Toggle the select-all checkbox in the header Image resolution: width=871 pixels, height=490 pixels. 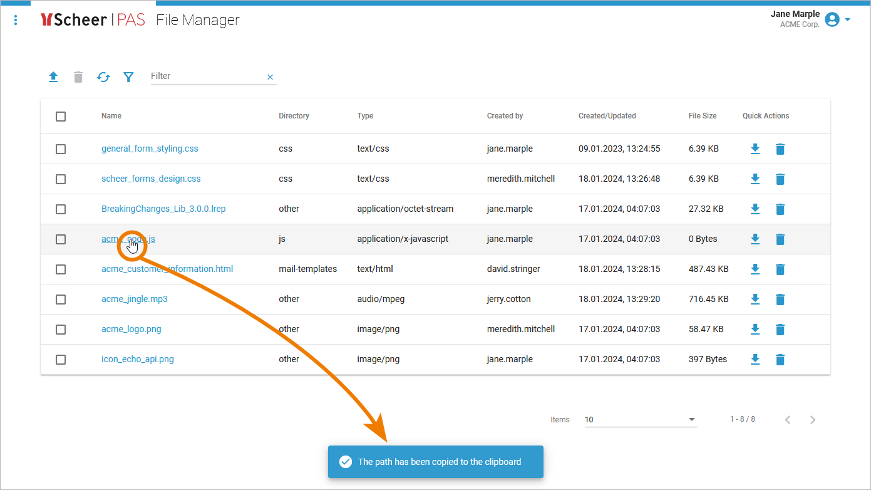(61, 117)
